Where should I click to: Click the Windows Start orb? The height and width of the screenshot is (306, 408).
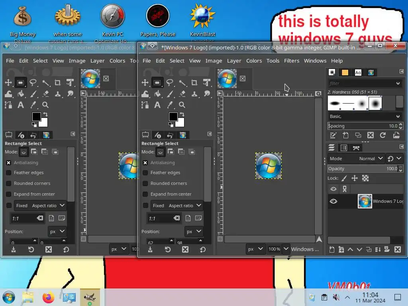click(x=9, y=297)
